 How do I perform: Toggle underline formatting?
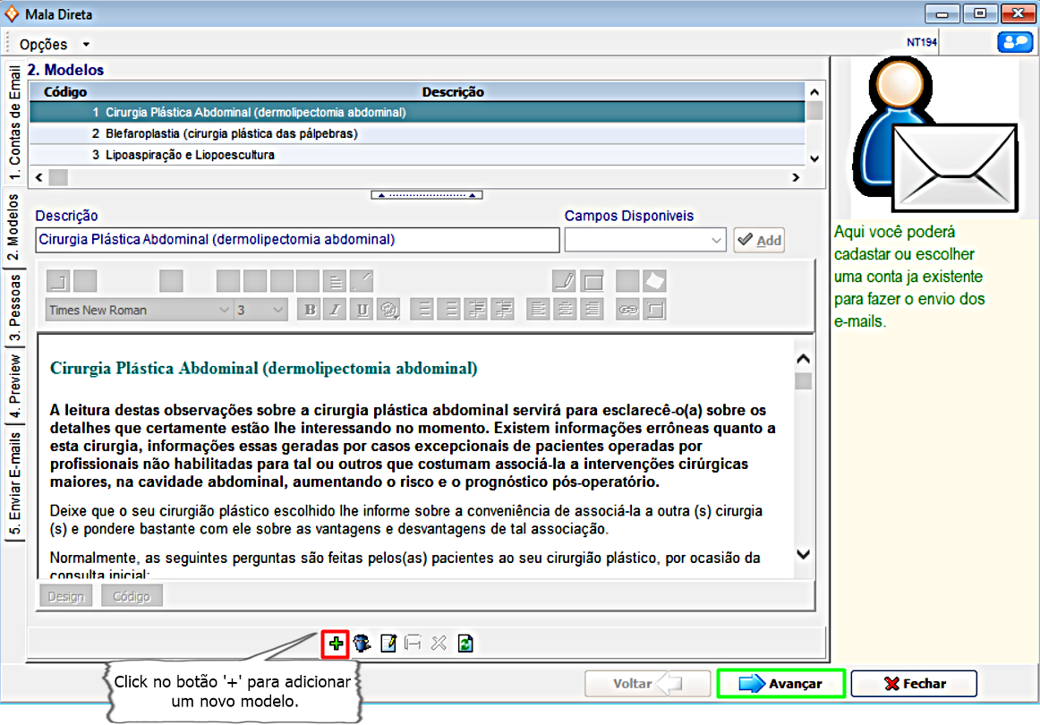pos(362,310)
